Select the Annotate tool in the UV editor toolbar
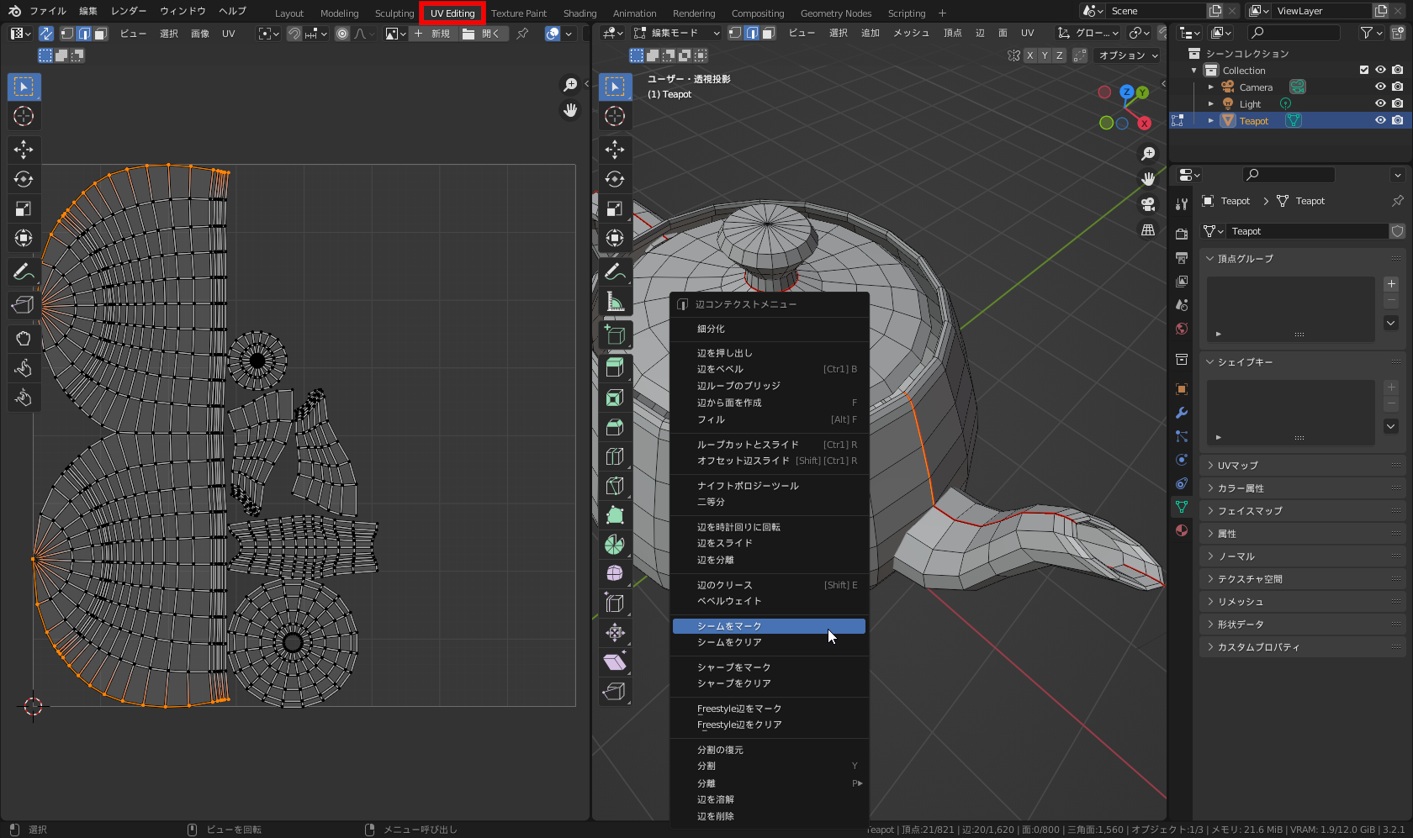Image resolution: width=1413 pixels, height=838 pixels. (x=23, y=271)
